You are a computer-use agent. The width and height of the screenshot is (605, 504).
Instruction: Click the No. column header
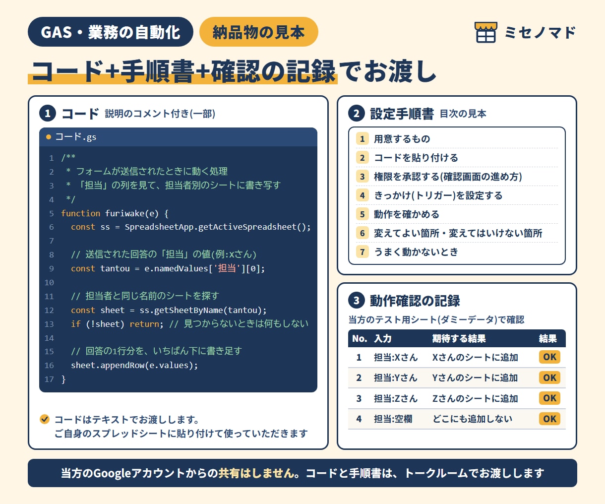(x=360, y=339)
